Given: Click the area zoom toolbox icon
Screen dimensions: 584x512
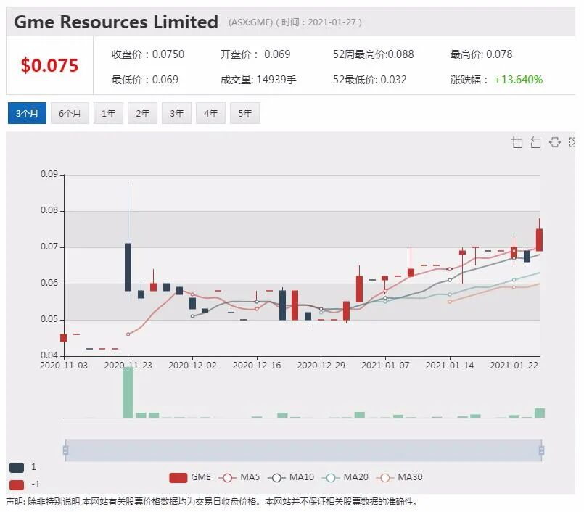Looking at the screenshot, I should 517,142.
